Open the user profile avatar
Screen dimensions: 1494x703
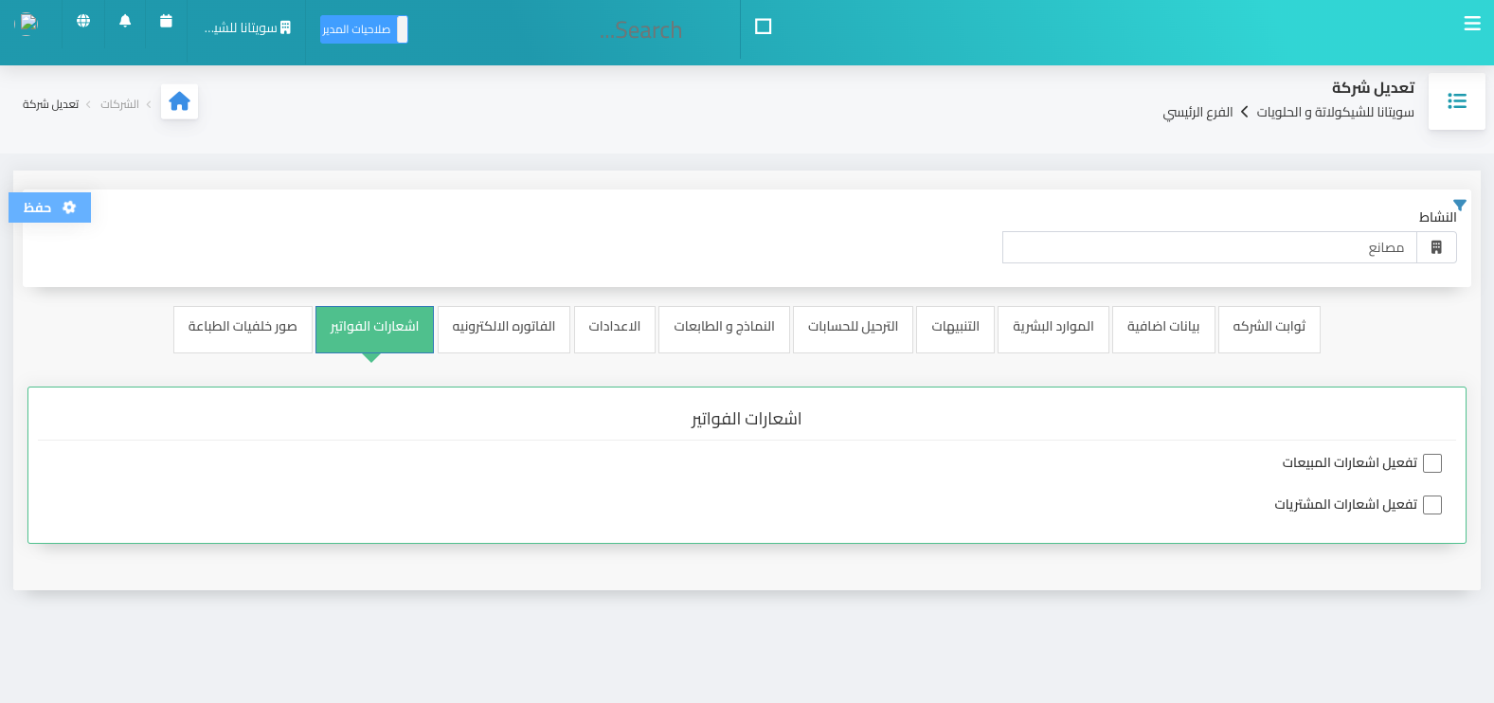28,23
